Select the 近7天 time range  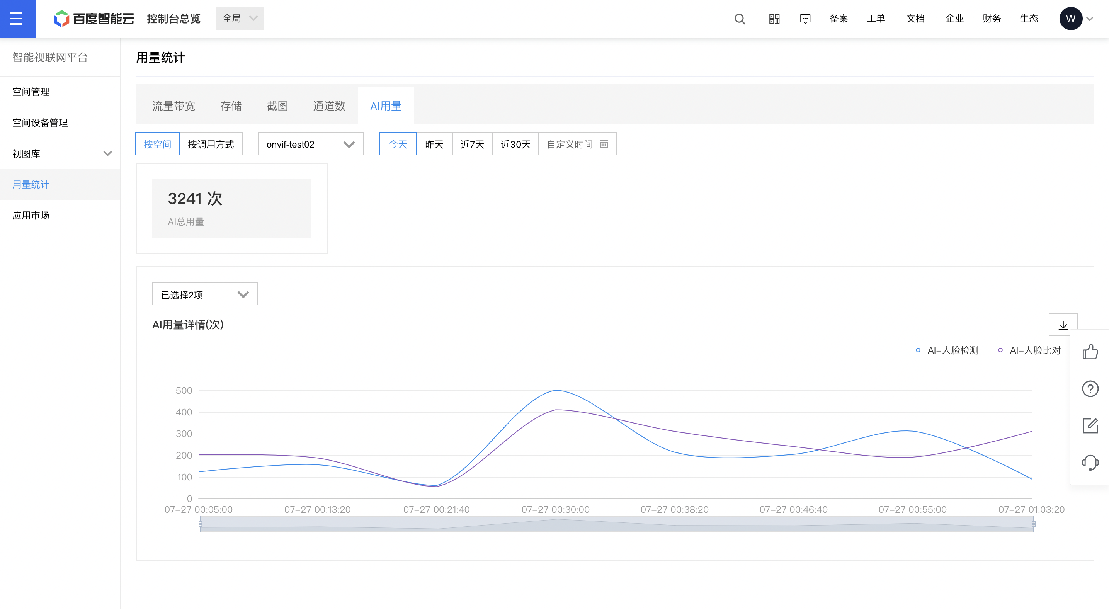[472, 144]
